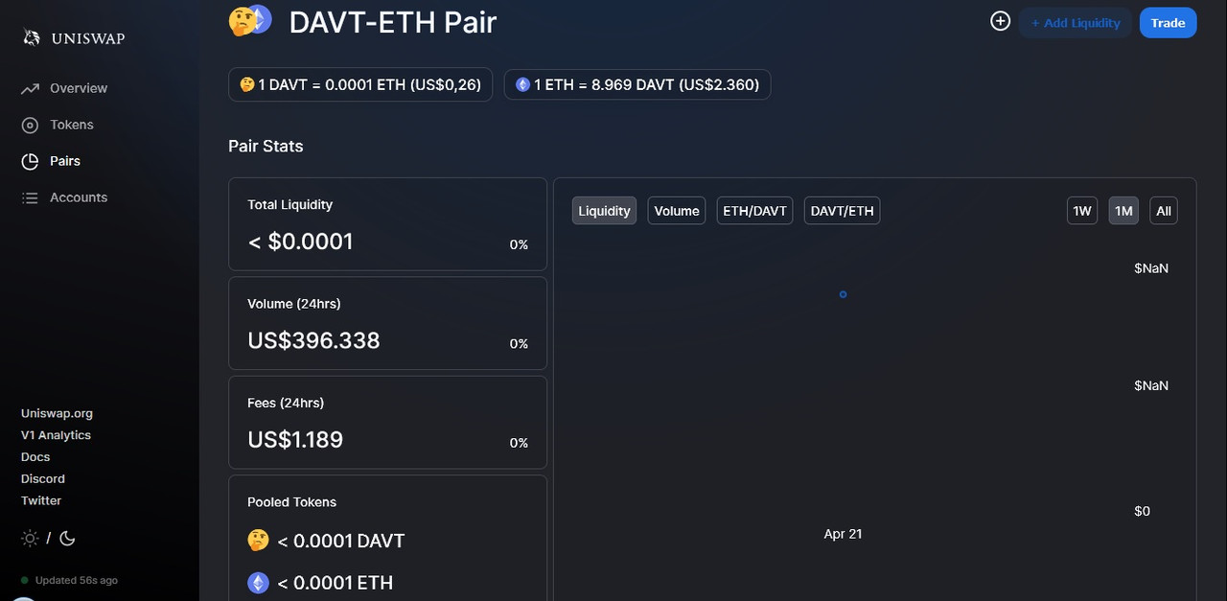Switch chart to DAVT/ETH rate
Viewport: 1227px width, 601px height.
coord(842,211)
